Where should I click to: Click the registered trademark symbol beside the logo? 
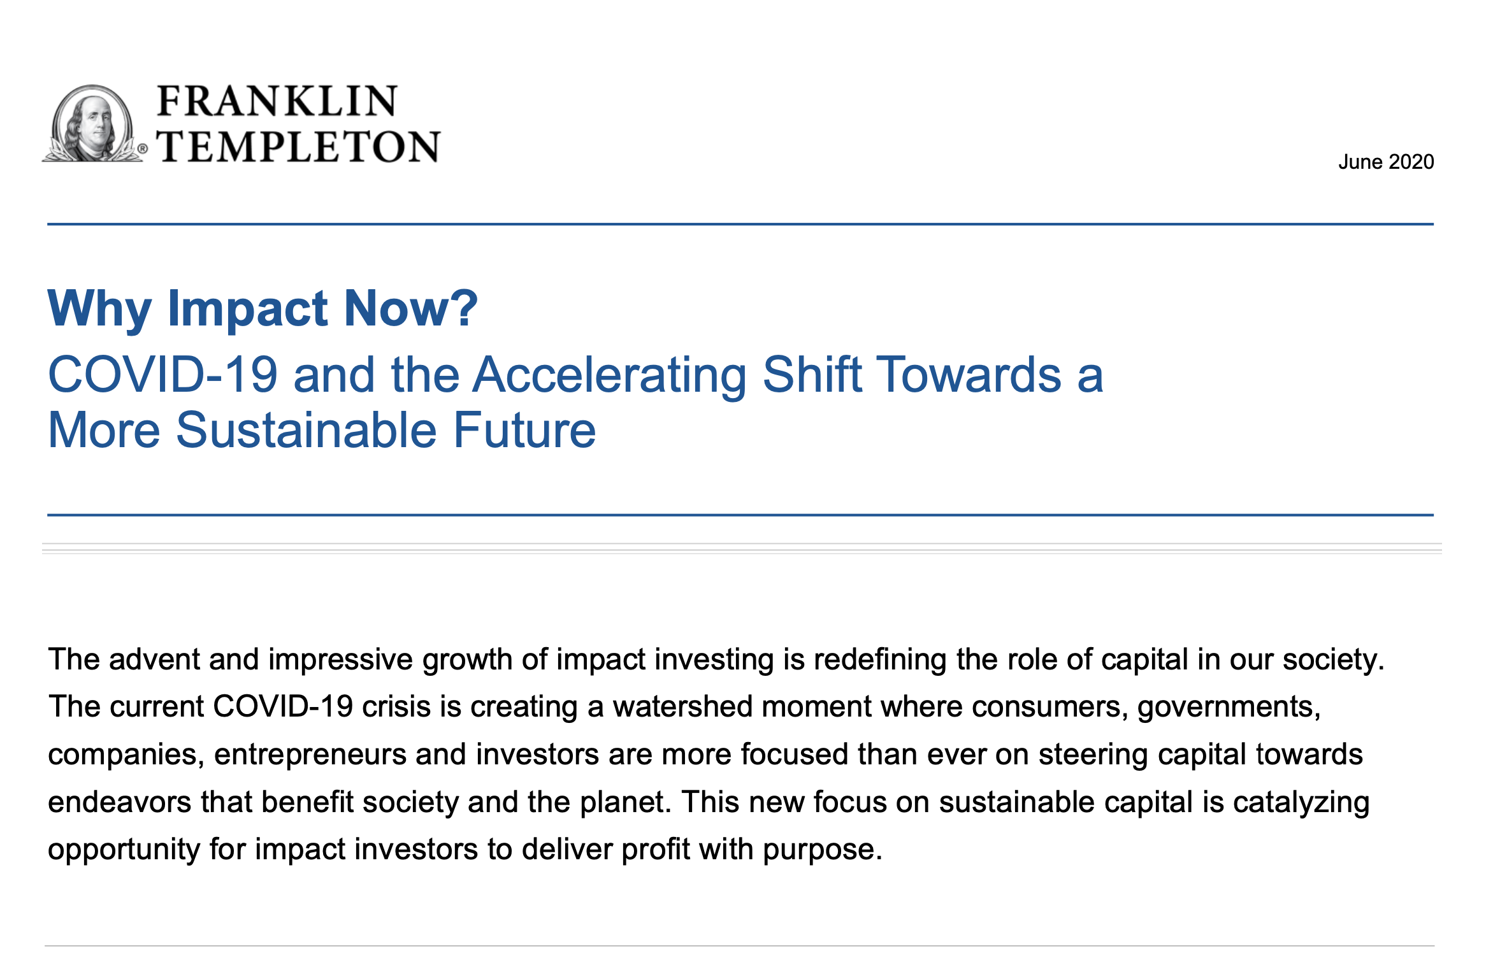click(x=143, y=149)
